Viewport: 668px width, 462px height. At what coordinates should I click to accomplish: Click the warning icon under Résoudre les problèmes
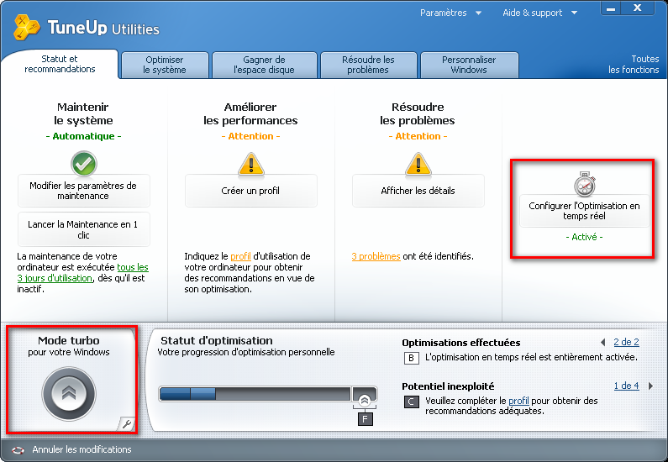point(418,165)
